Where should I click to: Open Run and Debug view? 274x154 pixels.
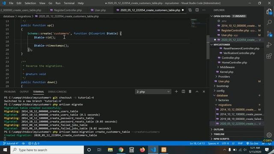(x=269, y=44)
